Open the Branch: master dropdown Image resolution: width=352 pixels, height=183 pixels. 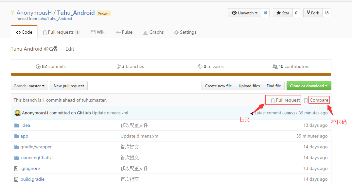[29, 86]
